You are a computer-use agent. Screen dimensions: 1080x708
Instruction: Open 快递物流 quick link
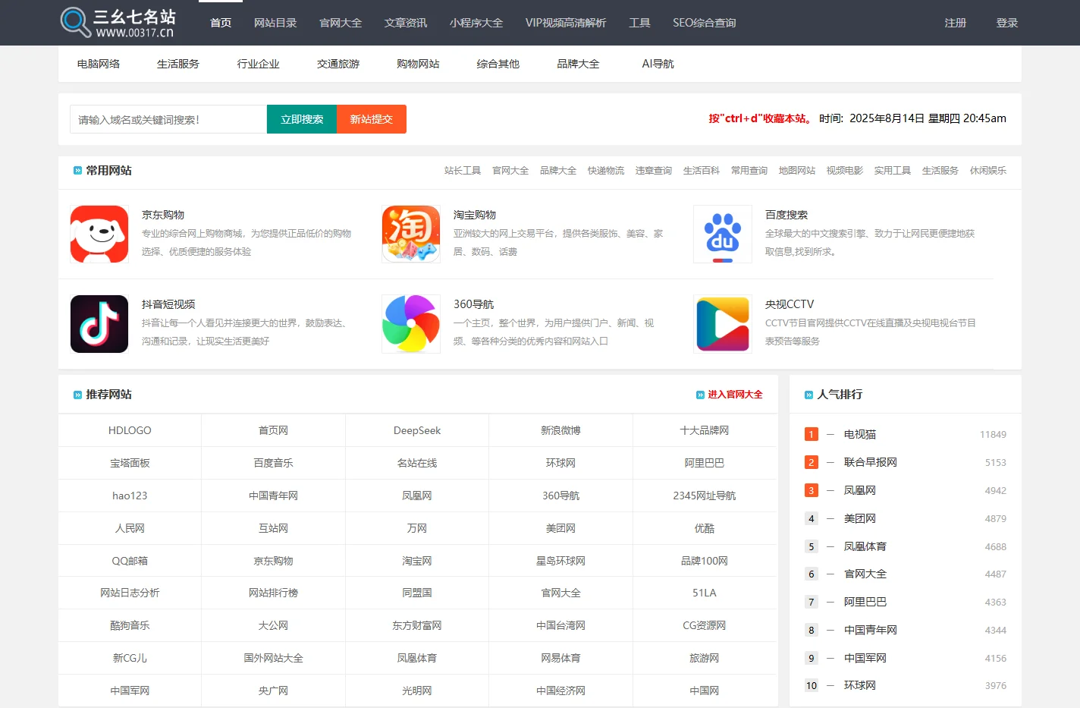click(606, 171)
